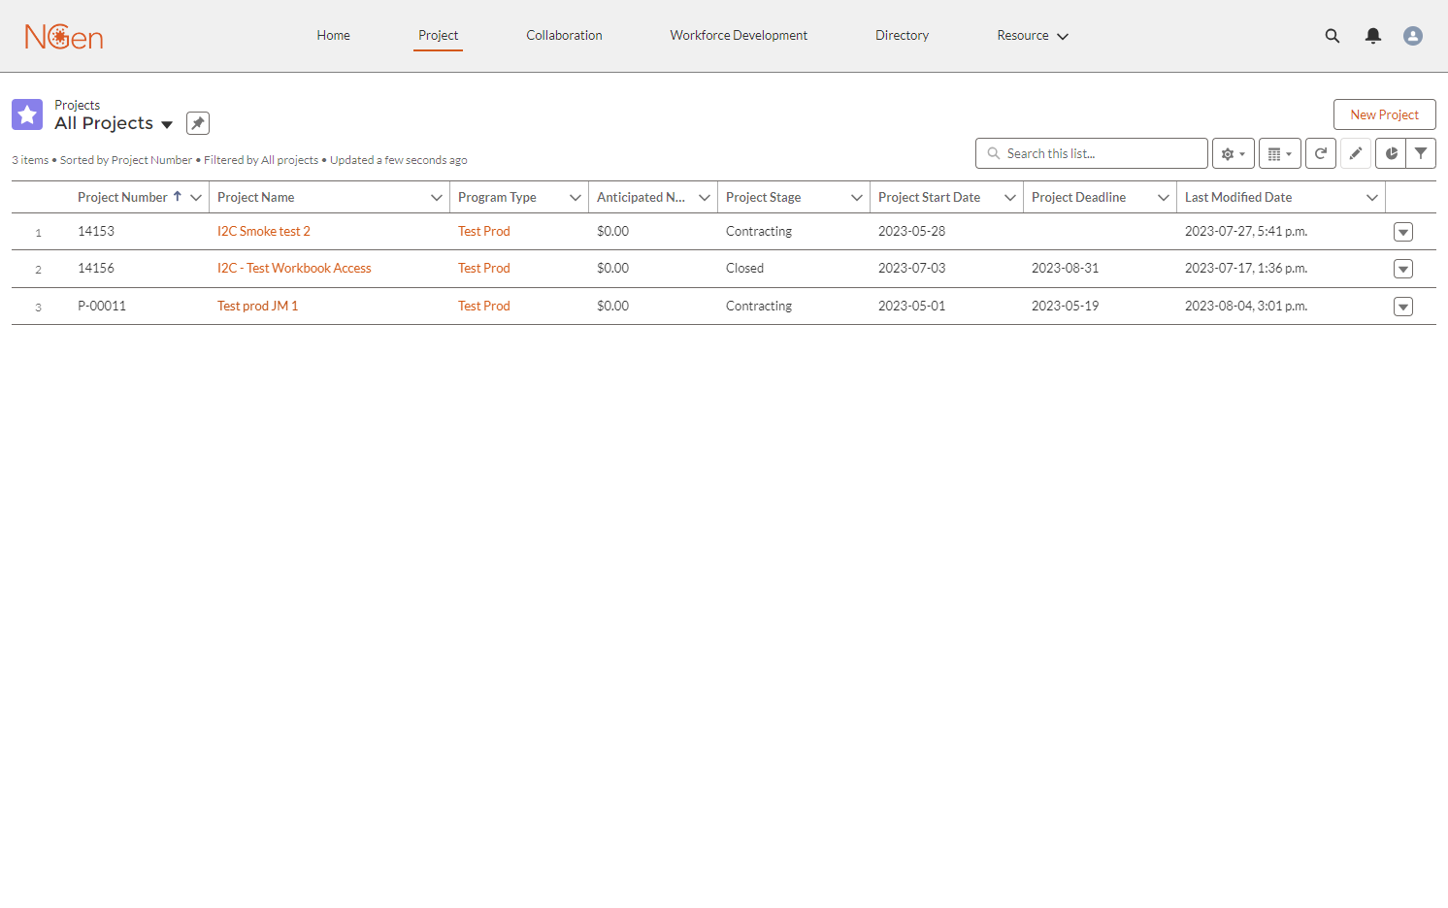
Task: Refresh the project list
Action: point(1321,153)
